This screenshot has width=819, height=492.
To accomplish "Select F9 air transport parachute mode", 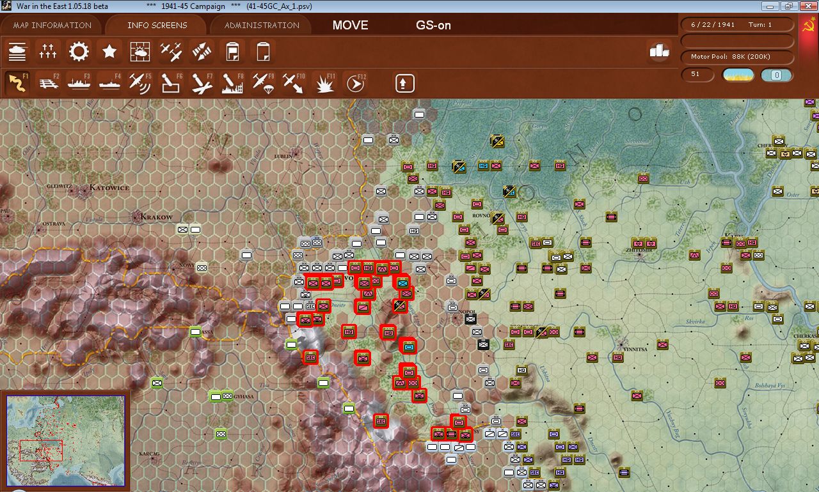I will 263,83.
